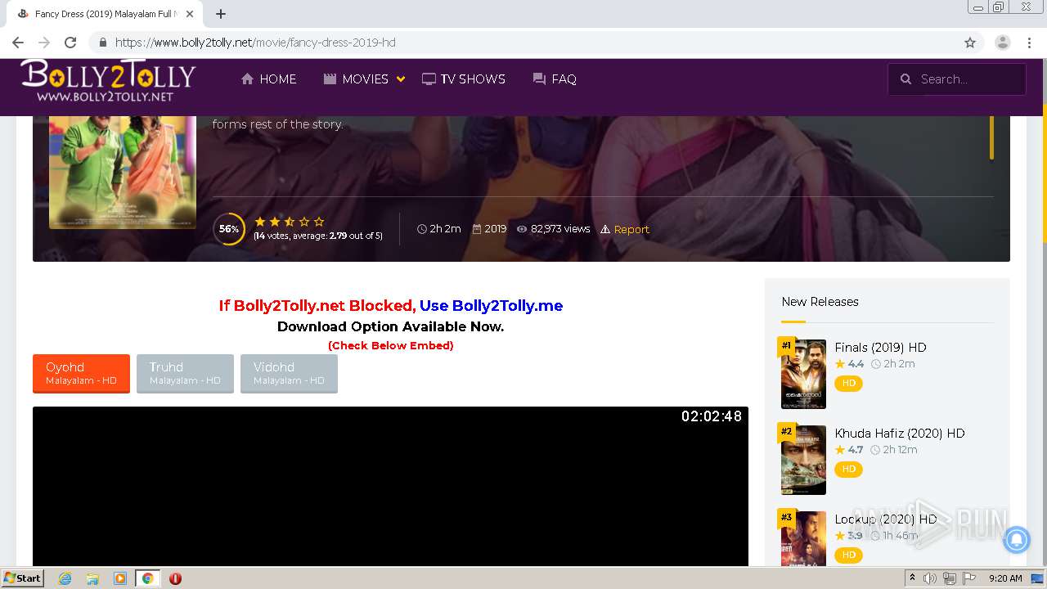Image resolution: width=1047 pixels, height=589 pixels.
Task: Click the 56% rating circle
Action: pos(229,229)
